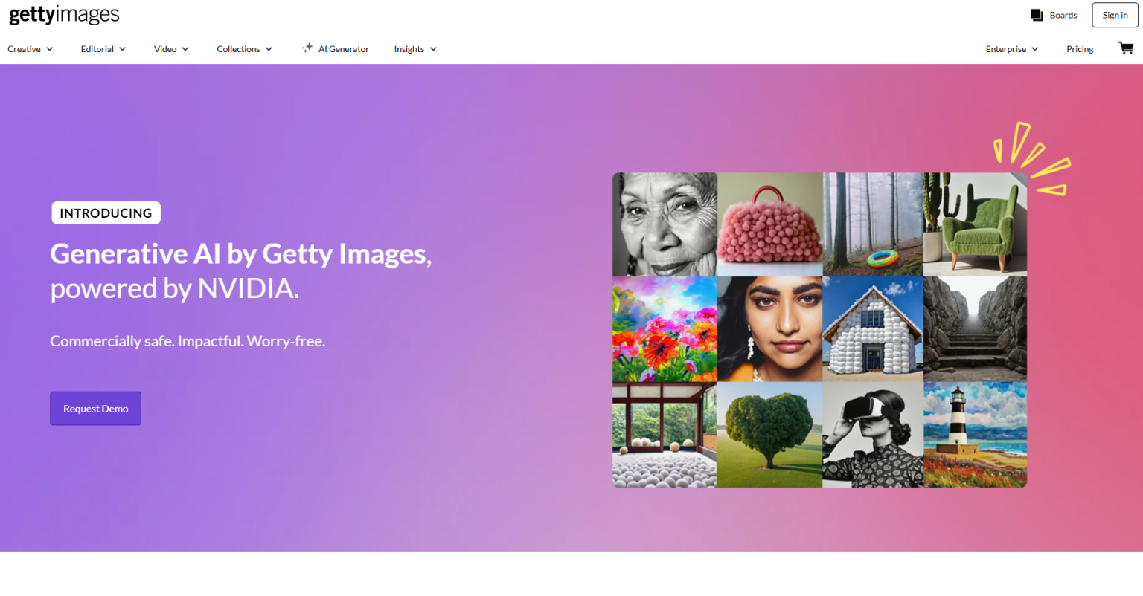
Task: Open the Video dropdown menu
Action: [x=171, y=49]
